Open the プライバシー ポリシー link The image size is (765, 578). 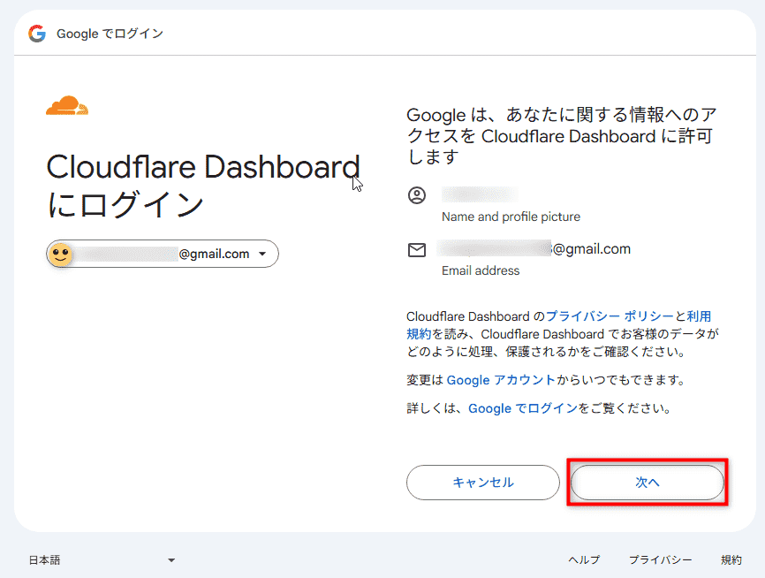[610, 316]
